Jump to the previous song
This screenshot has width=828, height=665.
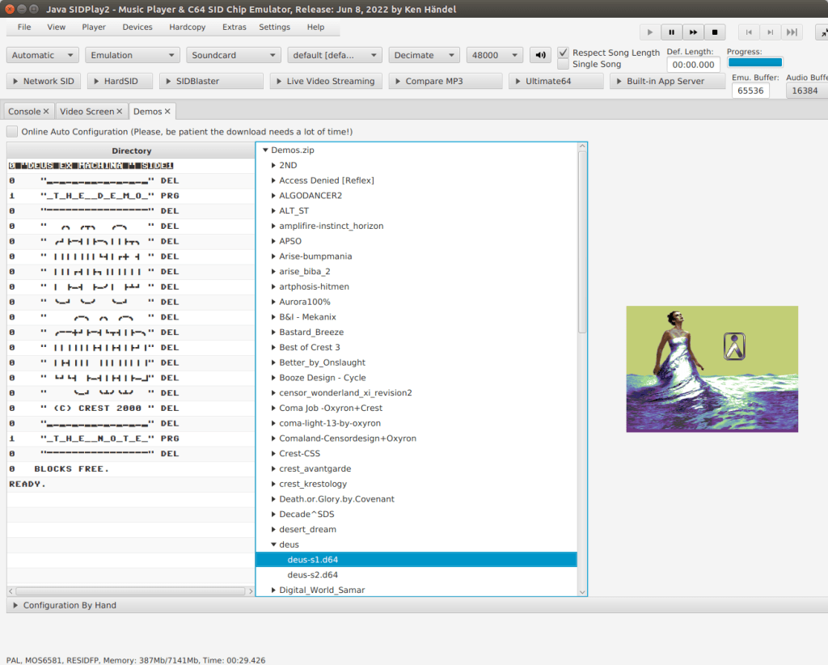tap(750, 32)
